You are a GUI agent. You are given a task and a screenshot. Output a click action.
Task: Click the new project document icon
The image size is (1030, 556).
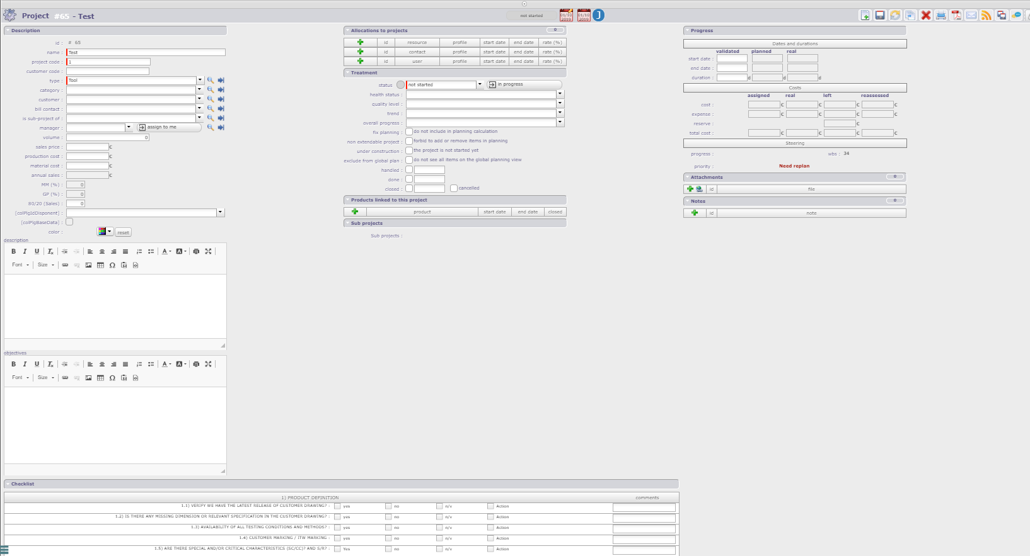(865, 16)
